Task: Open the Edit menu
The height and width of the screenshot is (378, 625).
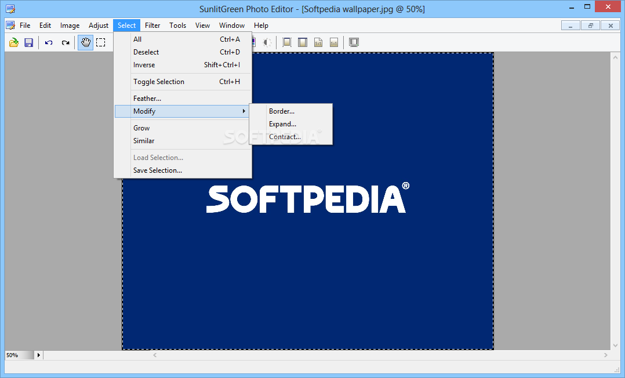Action: pyautogui.click(x=45, y=26)
